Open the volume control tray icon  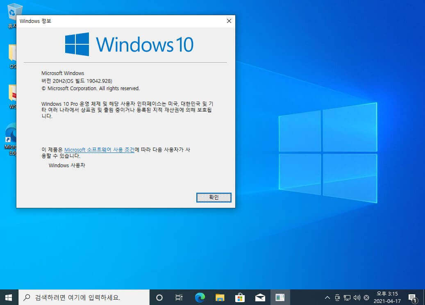coord(357,298)
